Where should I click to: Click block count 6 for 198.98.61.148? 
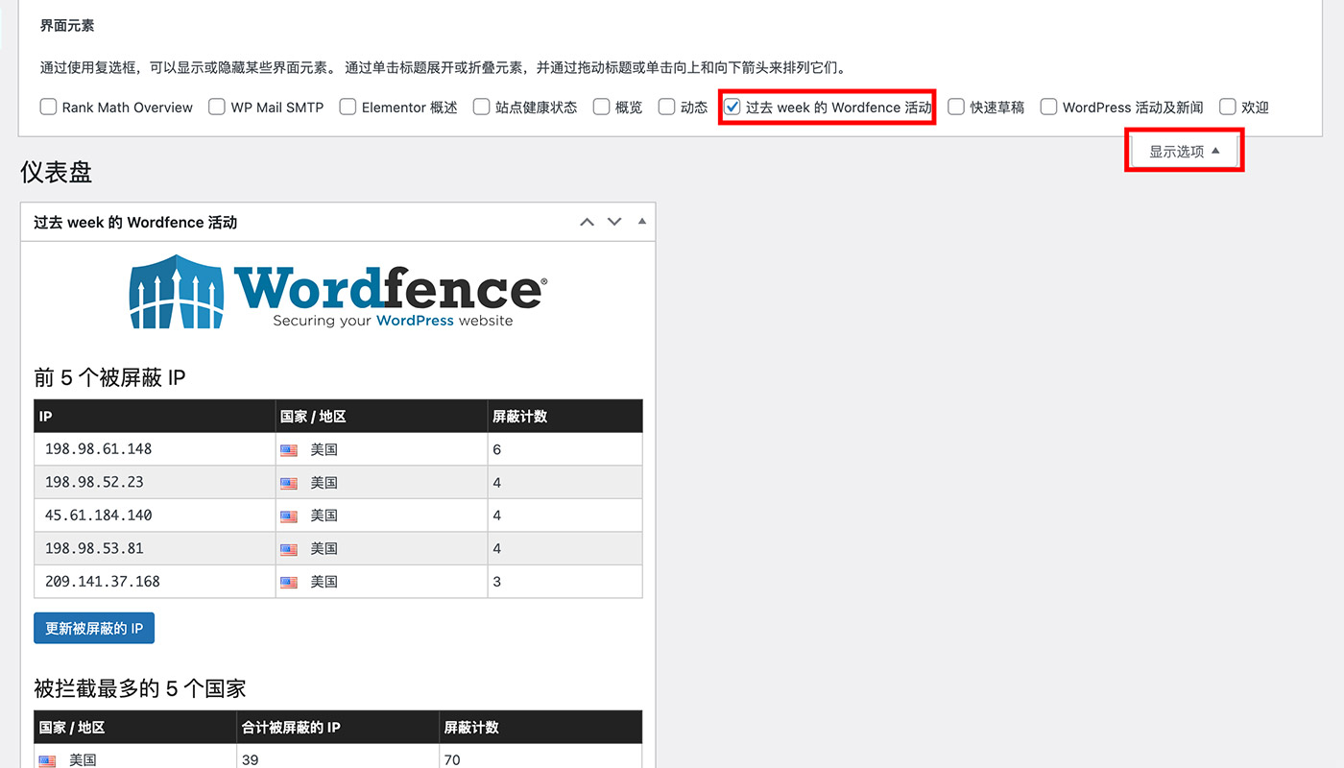click(497, 449)
